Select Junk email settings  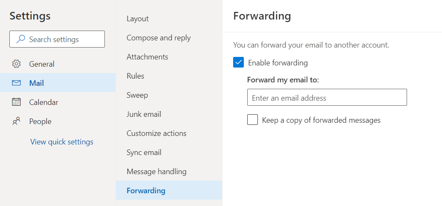pos(144,114)
